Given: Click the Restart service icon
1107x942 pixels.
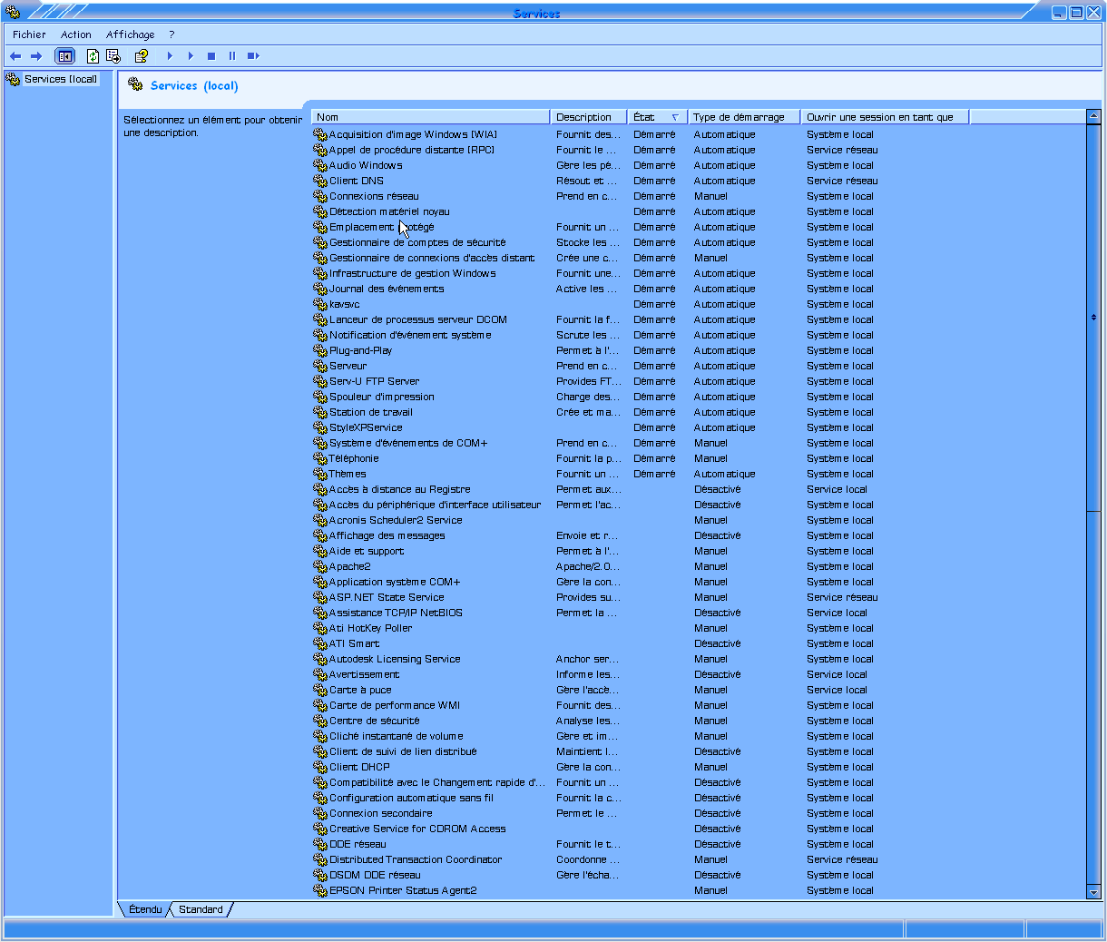Looking at the screenshot, I should (253, 56).
